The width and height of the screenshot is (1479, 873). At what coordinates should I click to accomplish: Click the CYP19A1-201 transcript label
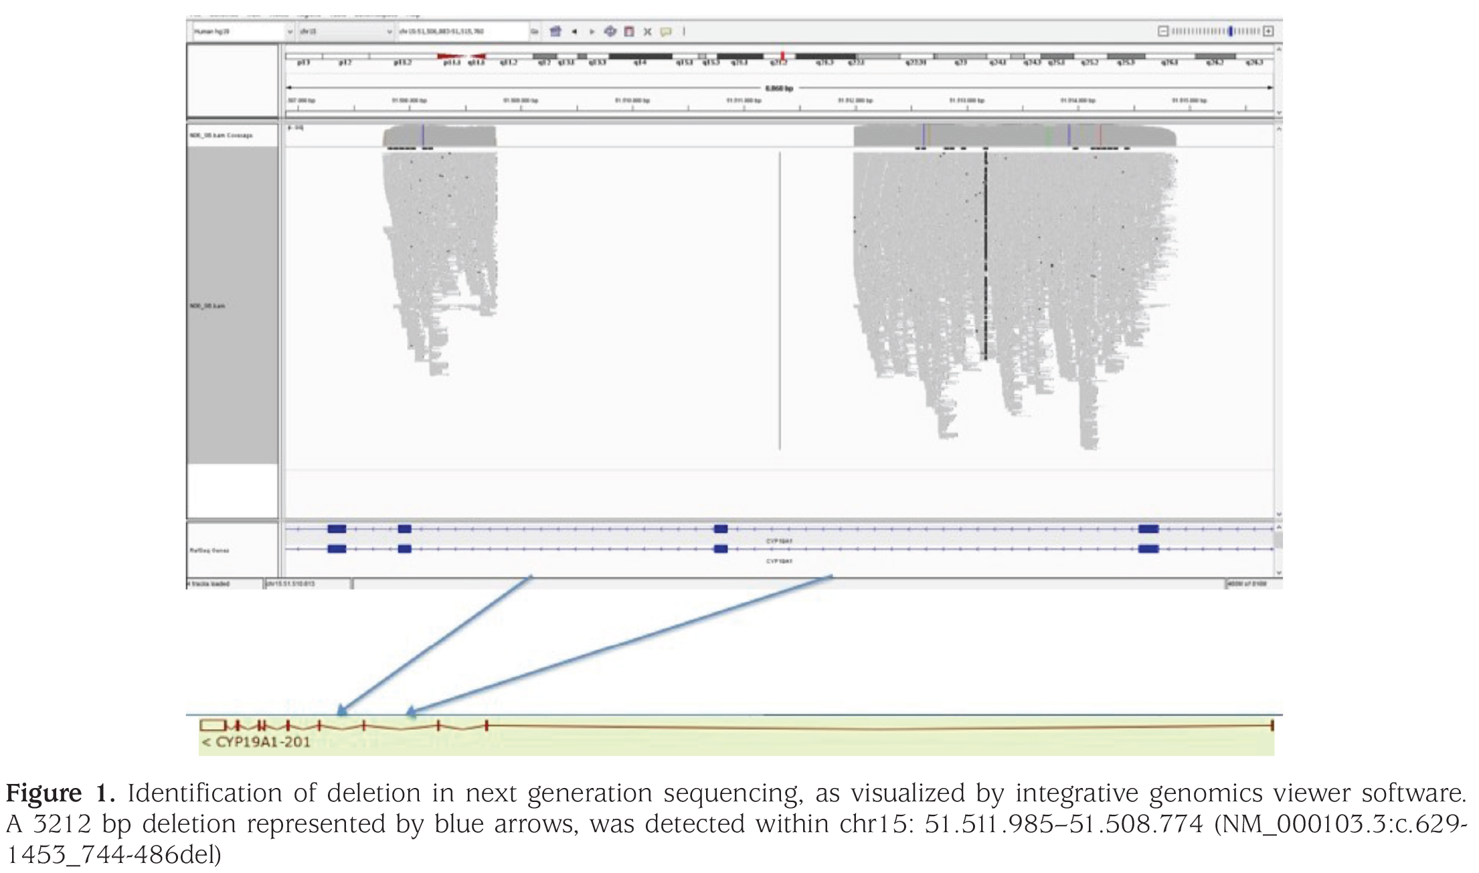256,741
